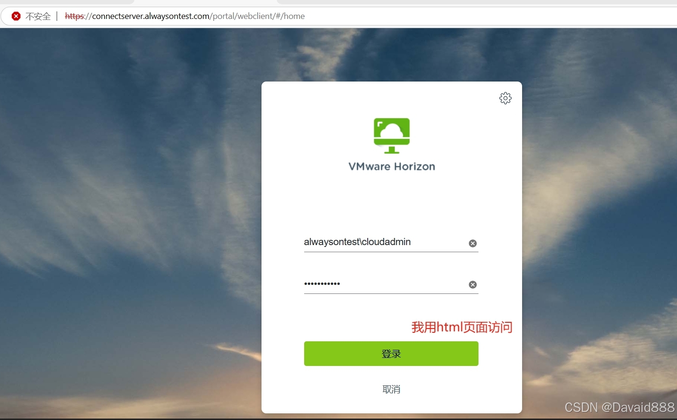This screenshot has width=677, height=420.
Task: Click the not-secure warning icon in address bar
Action: point(16,16)
